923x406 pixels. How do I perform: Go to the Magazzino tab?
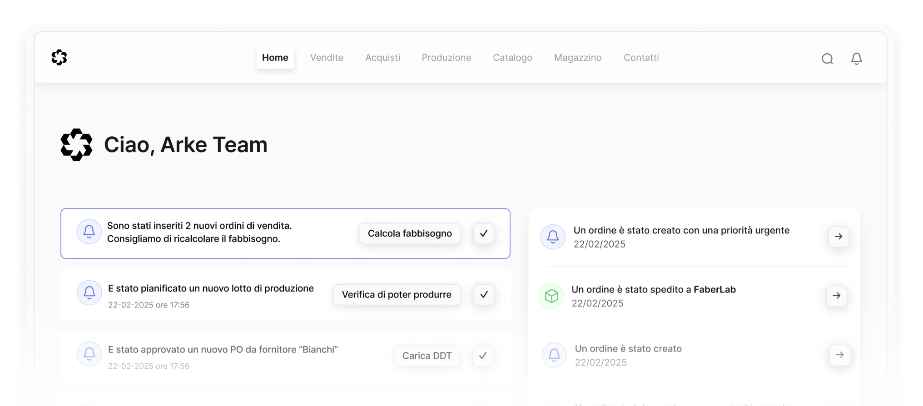[577, 58]
